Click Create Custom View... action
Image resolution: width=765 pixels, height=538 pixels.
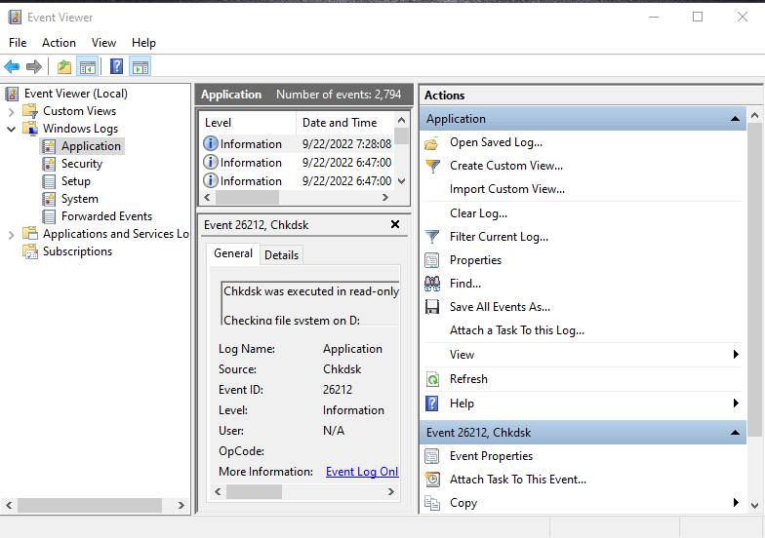(x=505, y=166)
